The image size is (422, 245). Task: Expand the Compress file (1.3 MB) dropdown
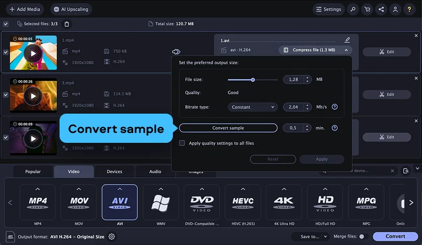[x=315, y=50]
